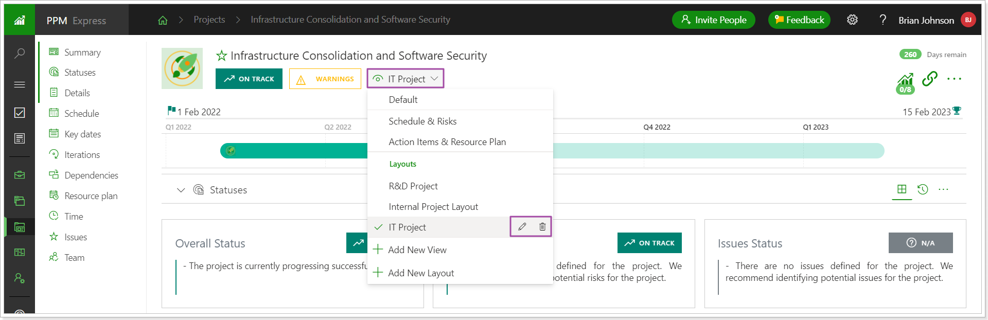Click Issues Status N/A badge
The image size is (988, 320).
[x=921, y=243]
